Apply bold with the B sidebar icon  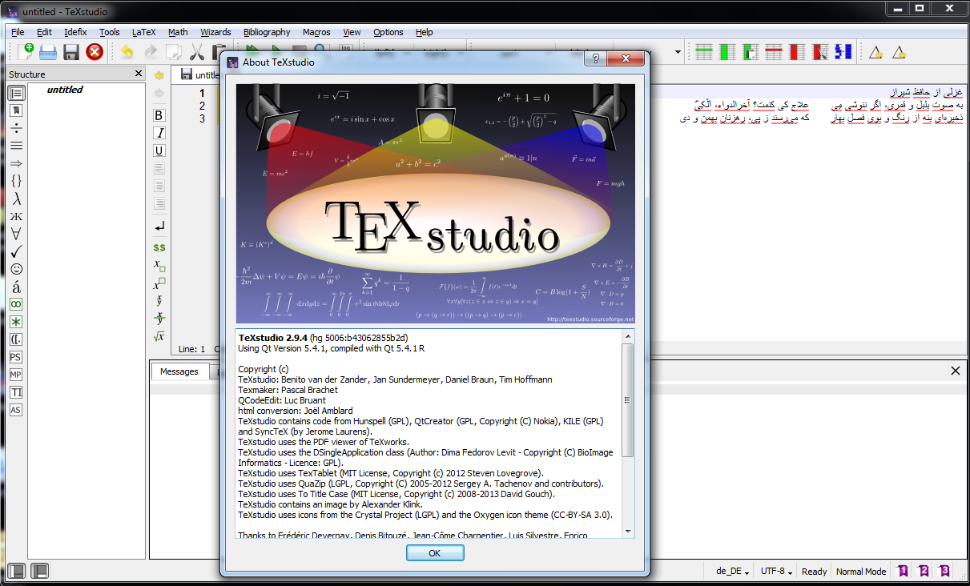pyautogui.click(x=159, y=115)
